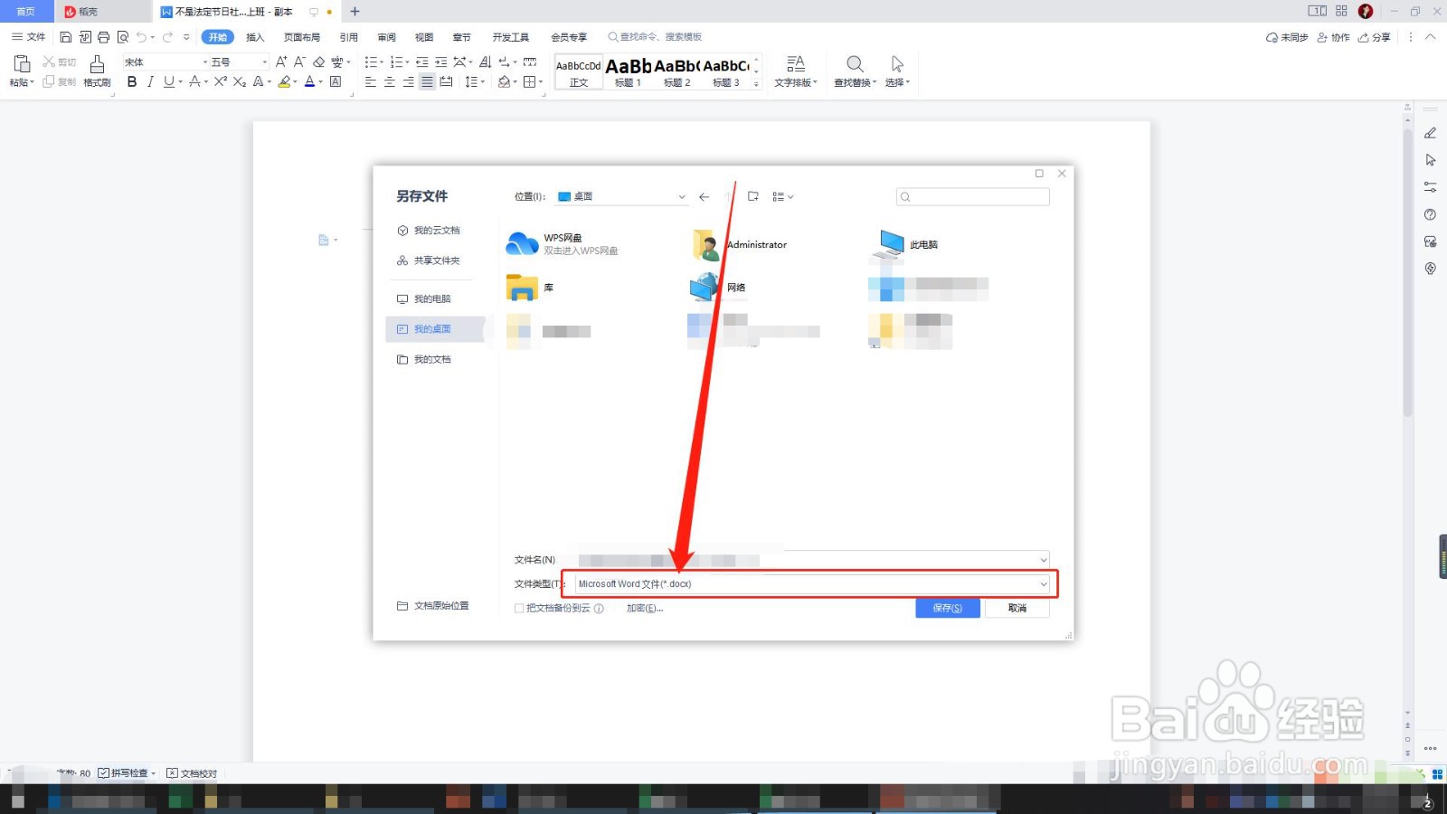Image resolution: width=1447 pixels, height=814 pixels.
Task: Apply the 标题 1 heading style
Action: pos(628,71)
